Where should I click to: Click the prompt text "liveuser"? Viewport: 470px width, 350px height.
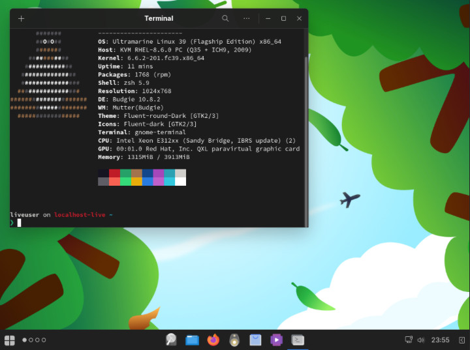coord(25,214)
